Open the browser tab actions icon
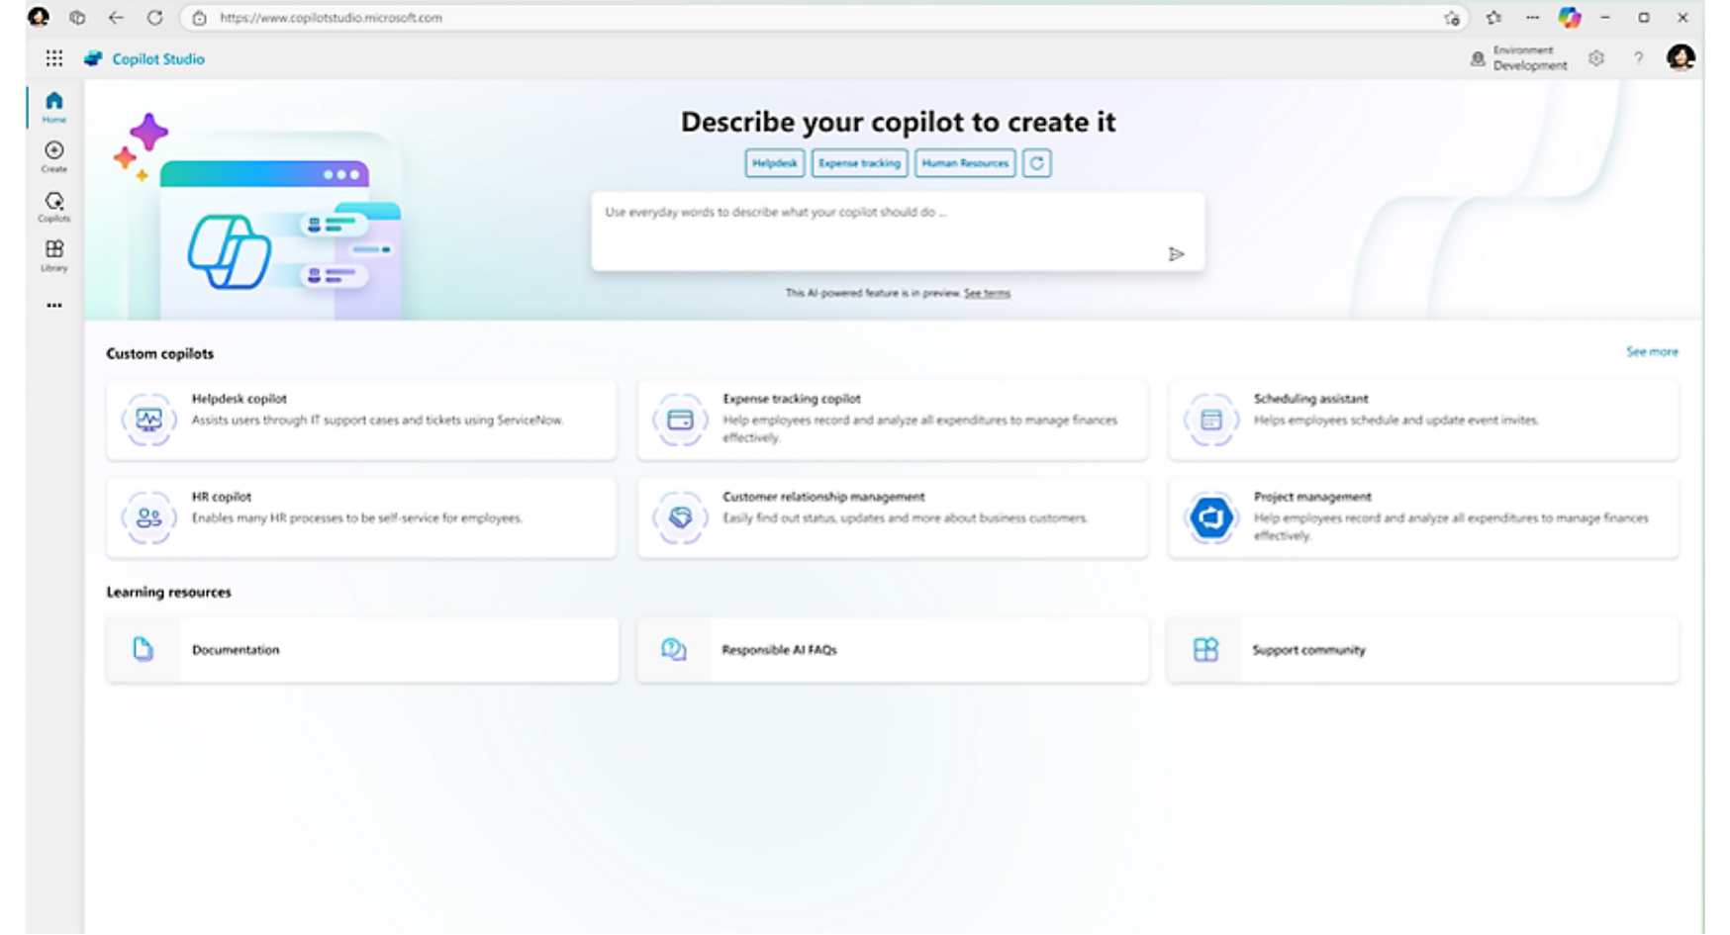This screenshot has width=1730, height=935. tap(77, 18)
